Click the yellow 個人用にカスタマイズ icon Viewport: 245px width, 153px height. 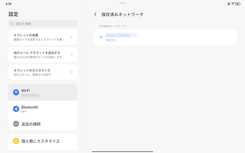pos(16,141)
